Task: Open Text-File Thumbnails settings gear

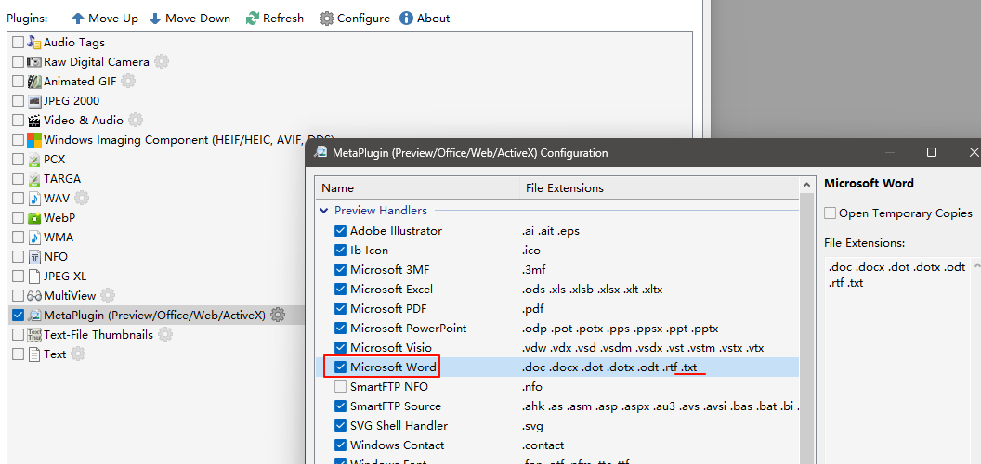Action: pos(165,334)
